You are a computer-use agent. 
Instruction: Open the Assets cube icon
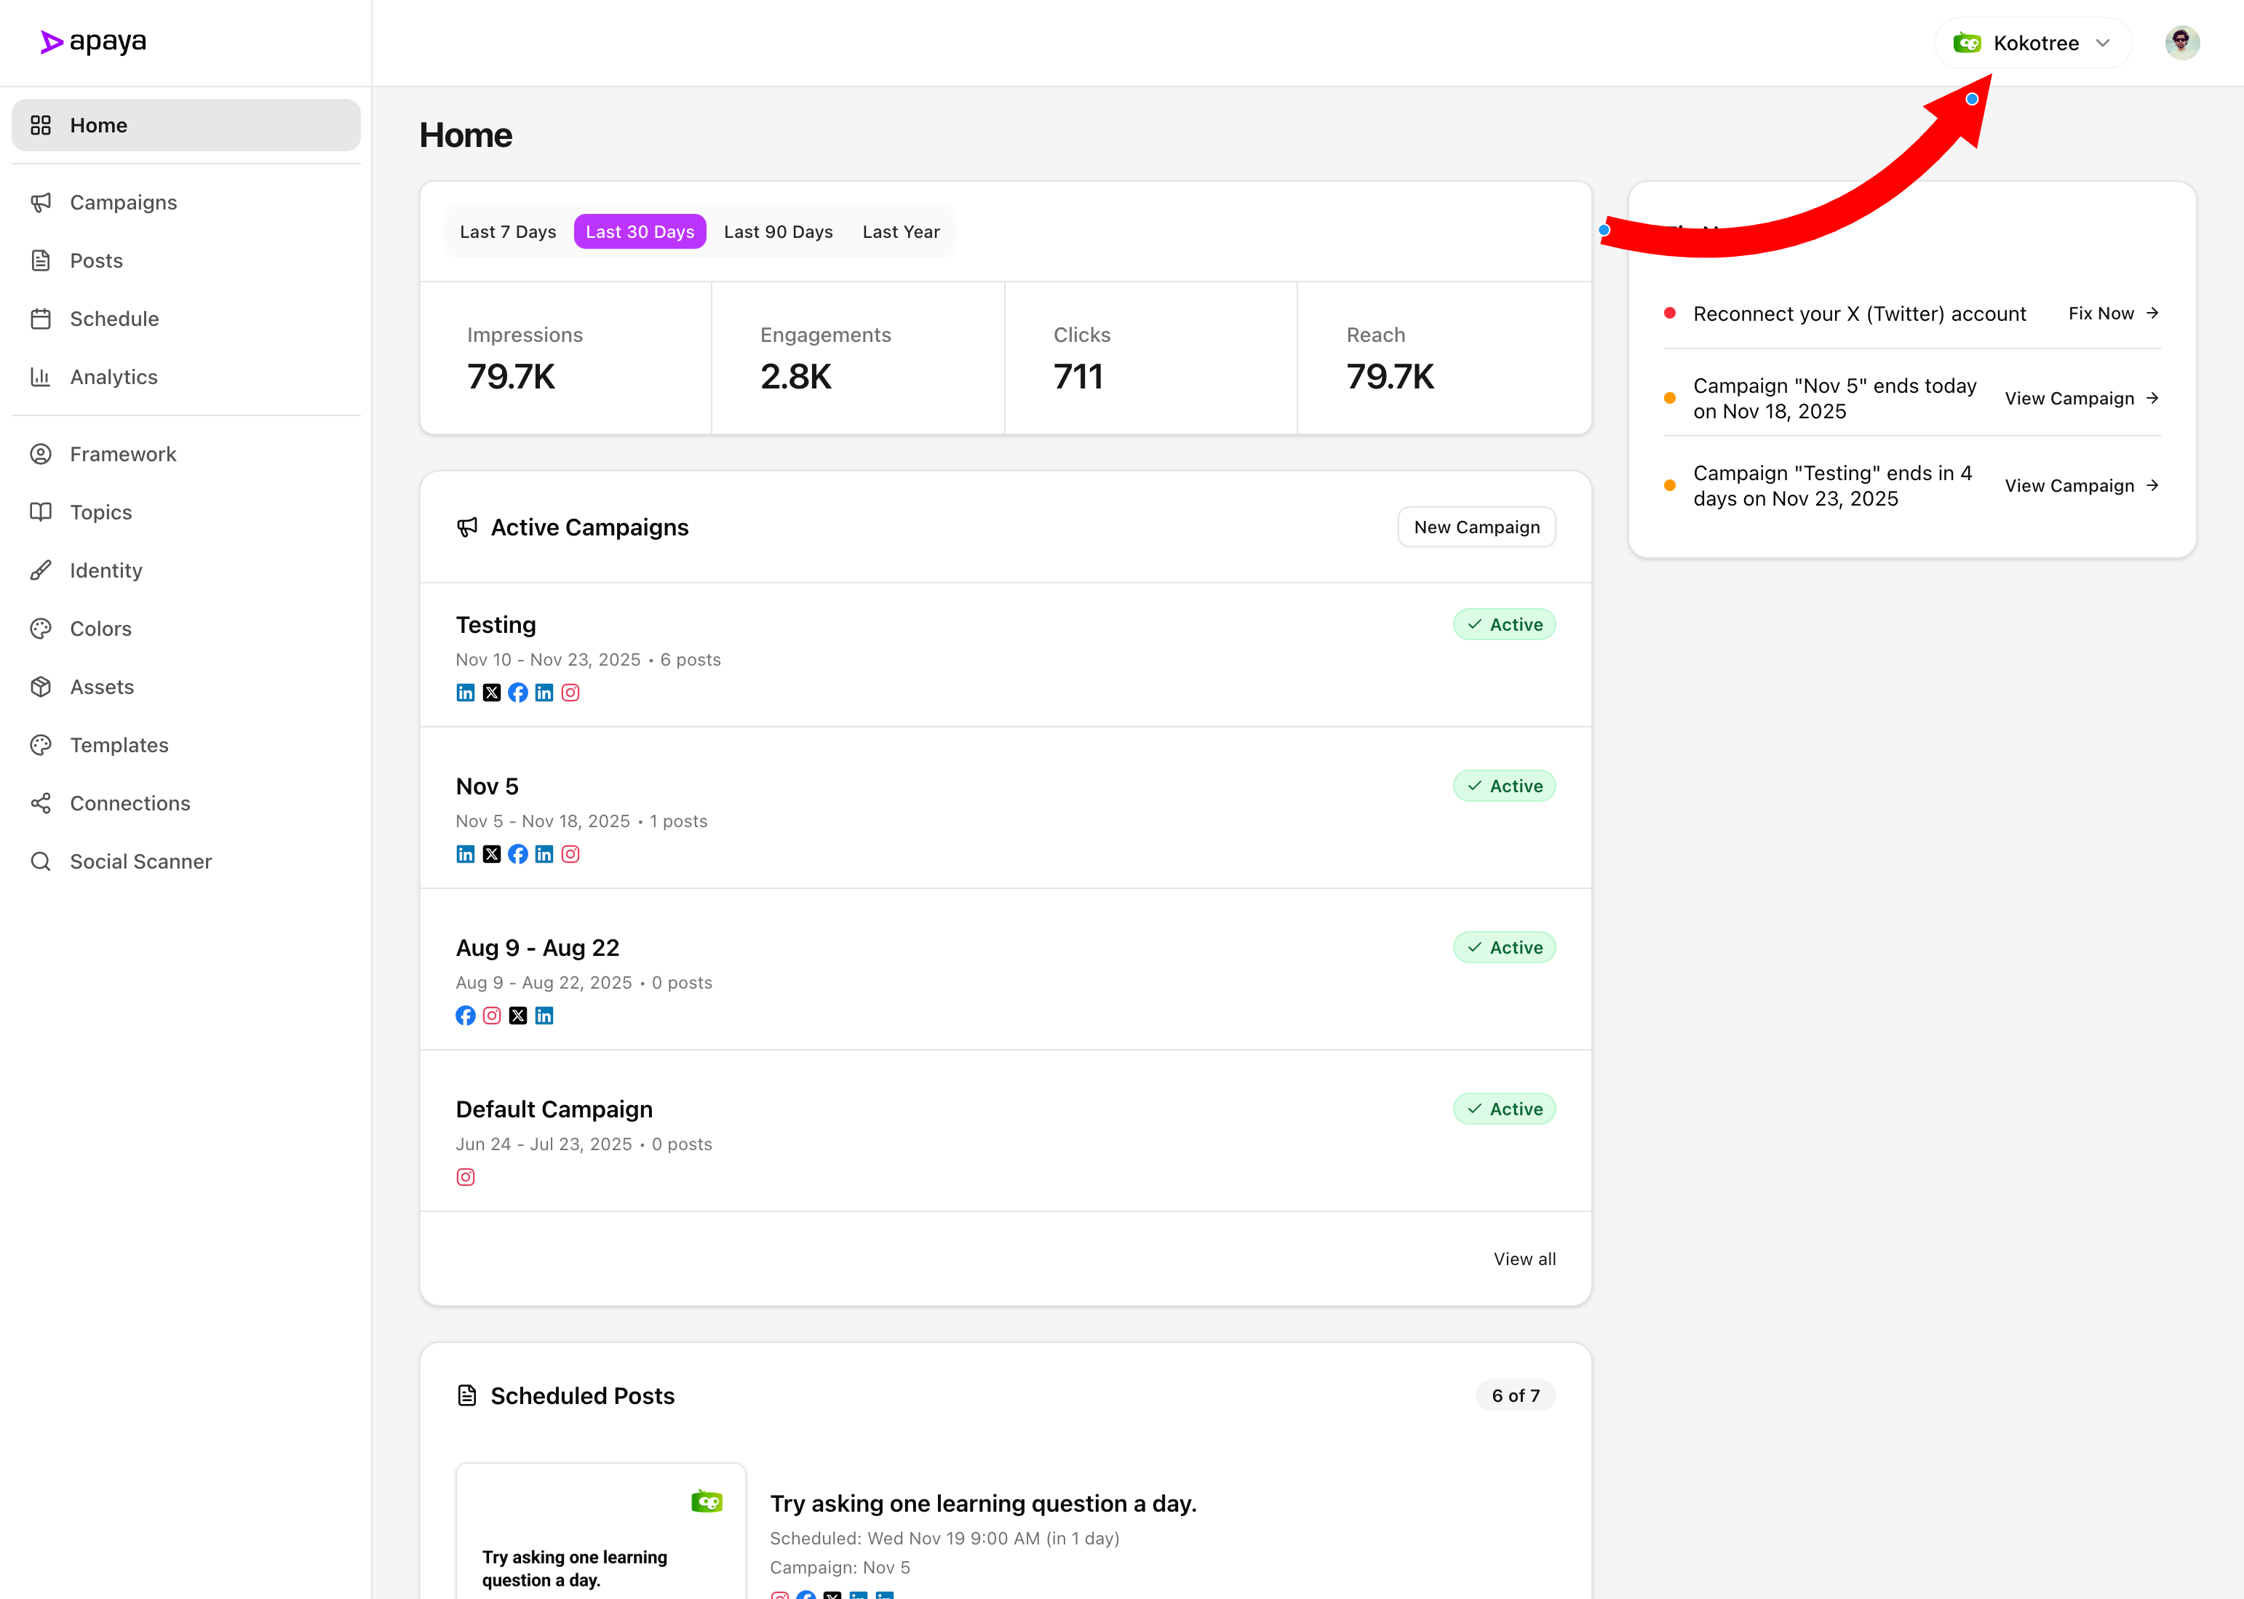click(x=40, y=687)
